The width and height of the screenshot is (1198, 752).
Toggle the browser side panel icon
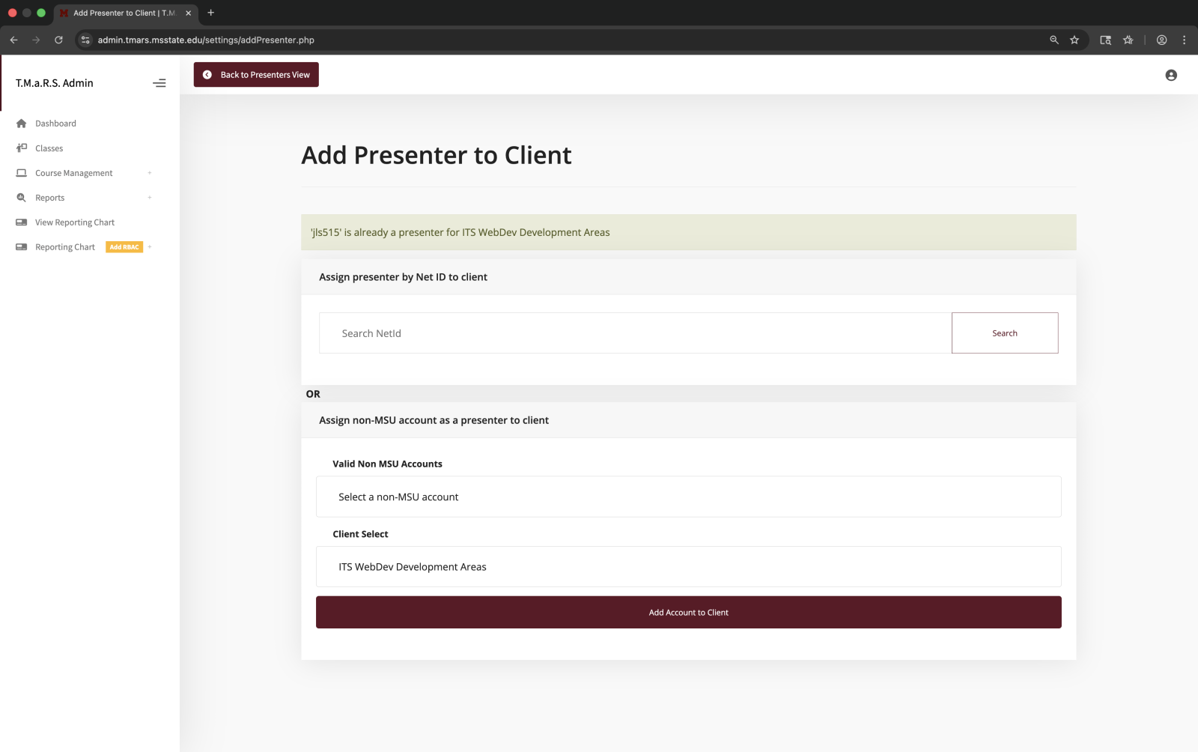[1105, 40]
